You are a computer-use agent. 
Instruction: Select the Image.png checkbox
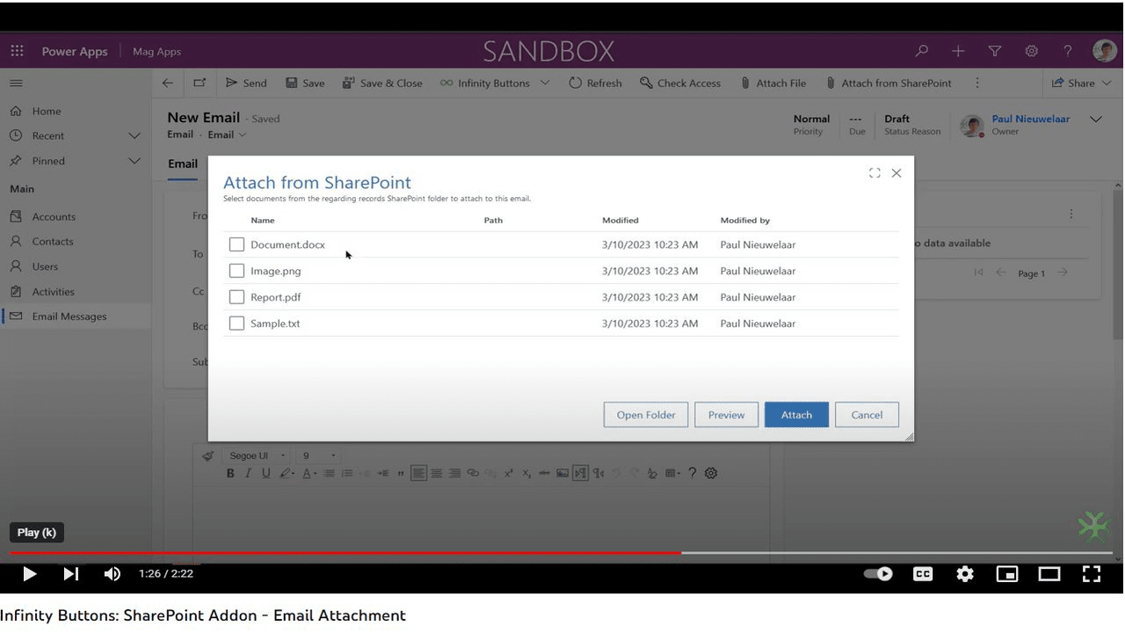pyautogui.click(x=236, y=271)
